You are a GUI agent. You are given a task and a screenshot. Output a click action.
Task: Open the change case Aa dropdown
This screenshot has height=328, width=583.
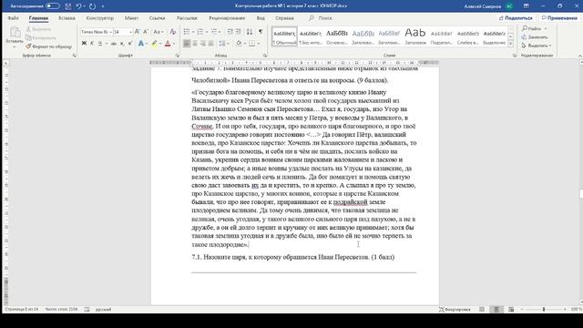click(158, 32)
